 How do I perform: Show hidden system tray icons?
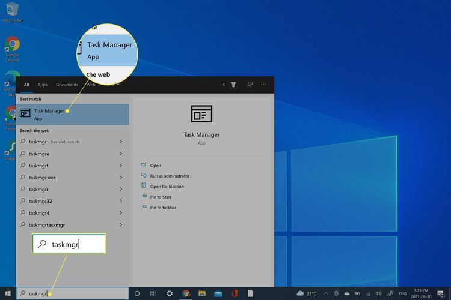click(325, 293)
